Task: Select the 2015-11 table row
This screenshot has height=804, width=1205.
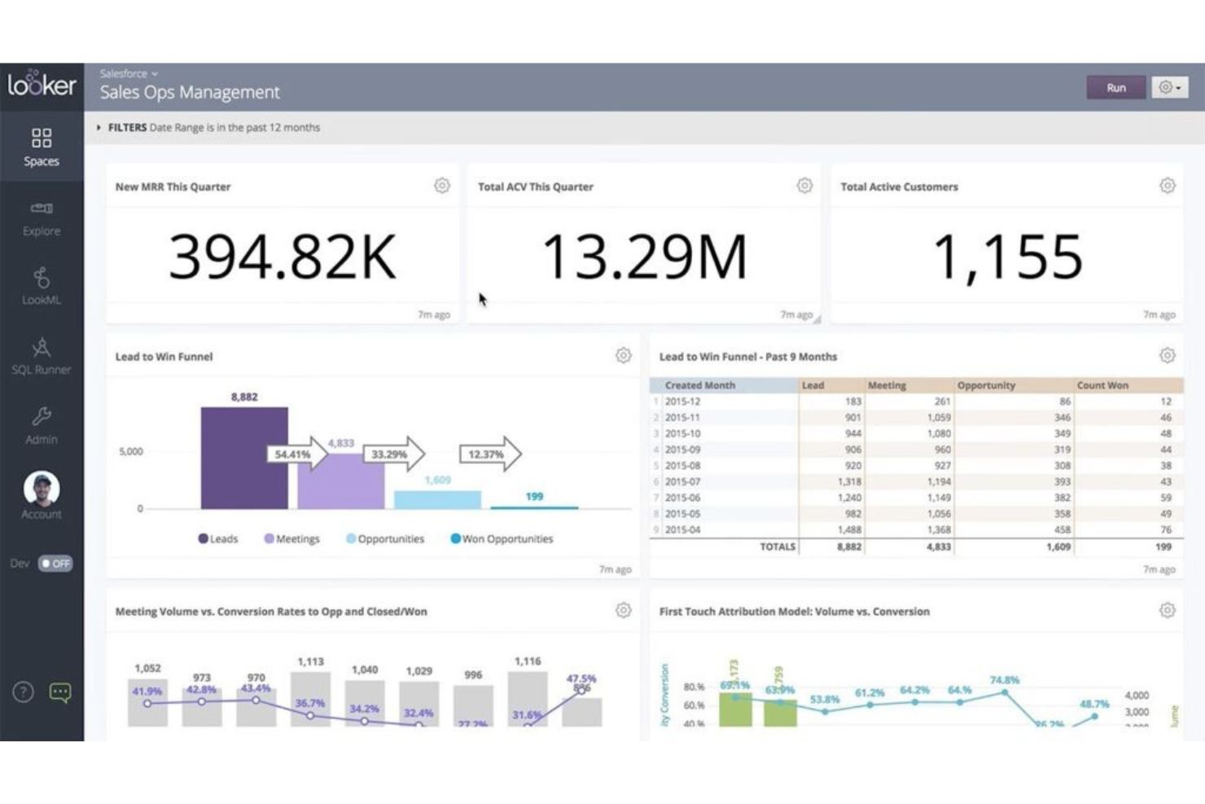Action: (x=916, y=417)
